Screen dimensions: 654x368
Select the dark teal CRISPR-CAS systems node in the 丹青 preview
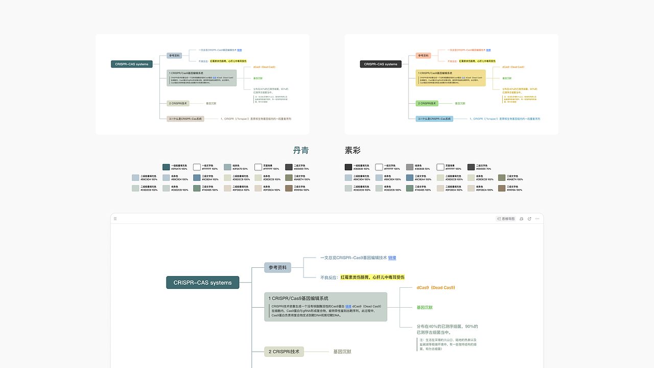132,64
